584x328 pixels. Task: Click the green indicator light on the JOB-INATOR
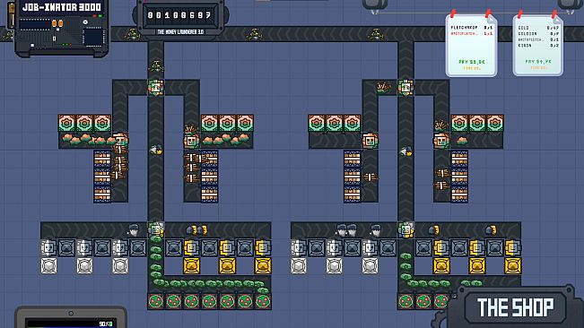coord(100,15)
